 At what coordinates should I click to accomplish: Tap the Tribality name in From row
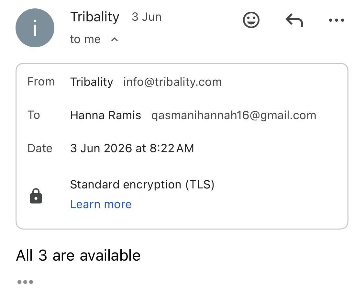[x=92, y=82]
